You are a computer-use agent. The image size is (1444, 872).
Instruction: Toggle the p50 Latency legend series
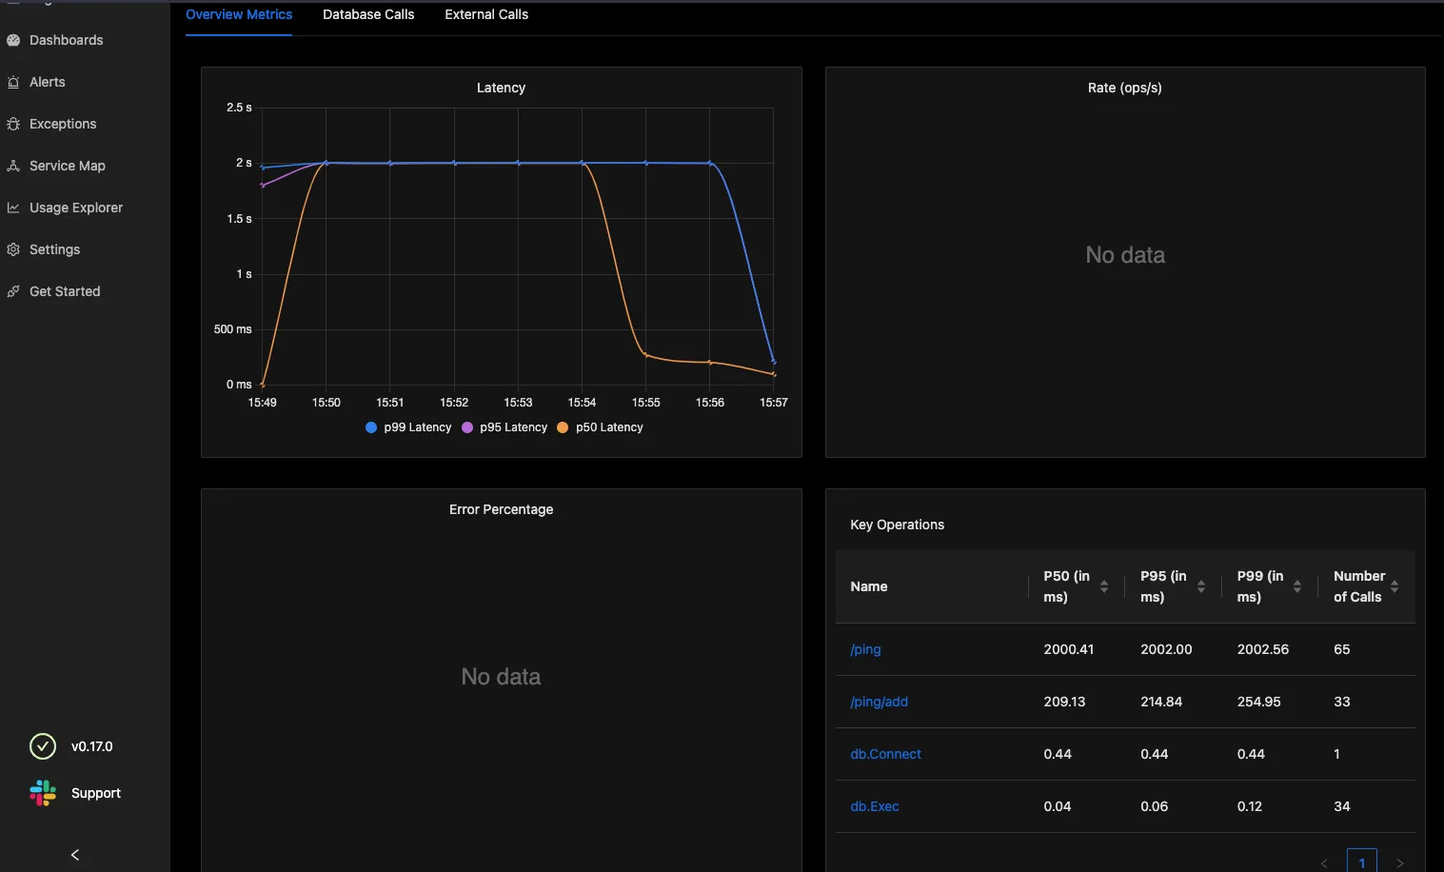pos(600,427)
